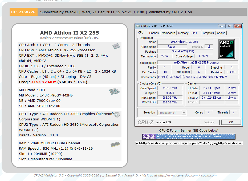The image size is (248, 181).
Task: Click the Specification field text
Action: tap(198, 63)
